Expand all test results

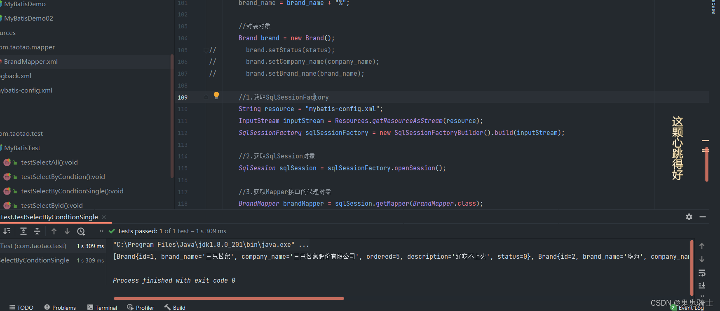[23, 231]
